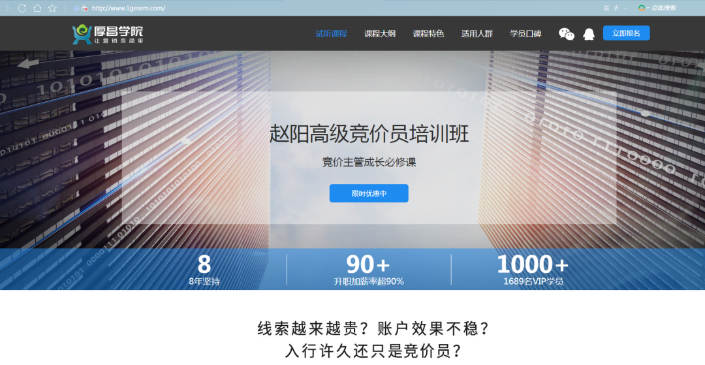
Task: Open the browser home page icon
Action: [37, 8]
